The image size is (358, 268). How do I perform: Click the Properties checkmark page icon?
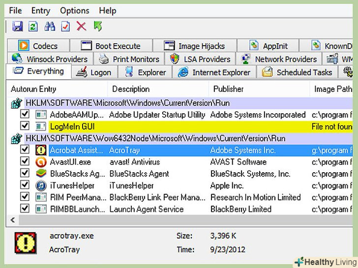click(65, 26)
